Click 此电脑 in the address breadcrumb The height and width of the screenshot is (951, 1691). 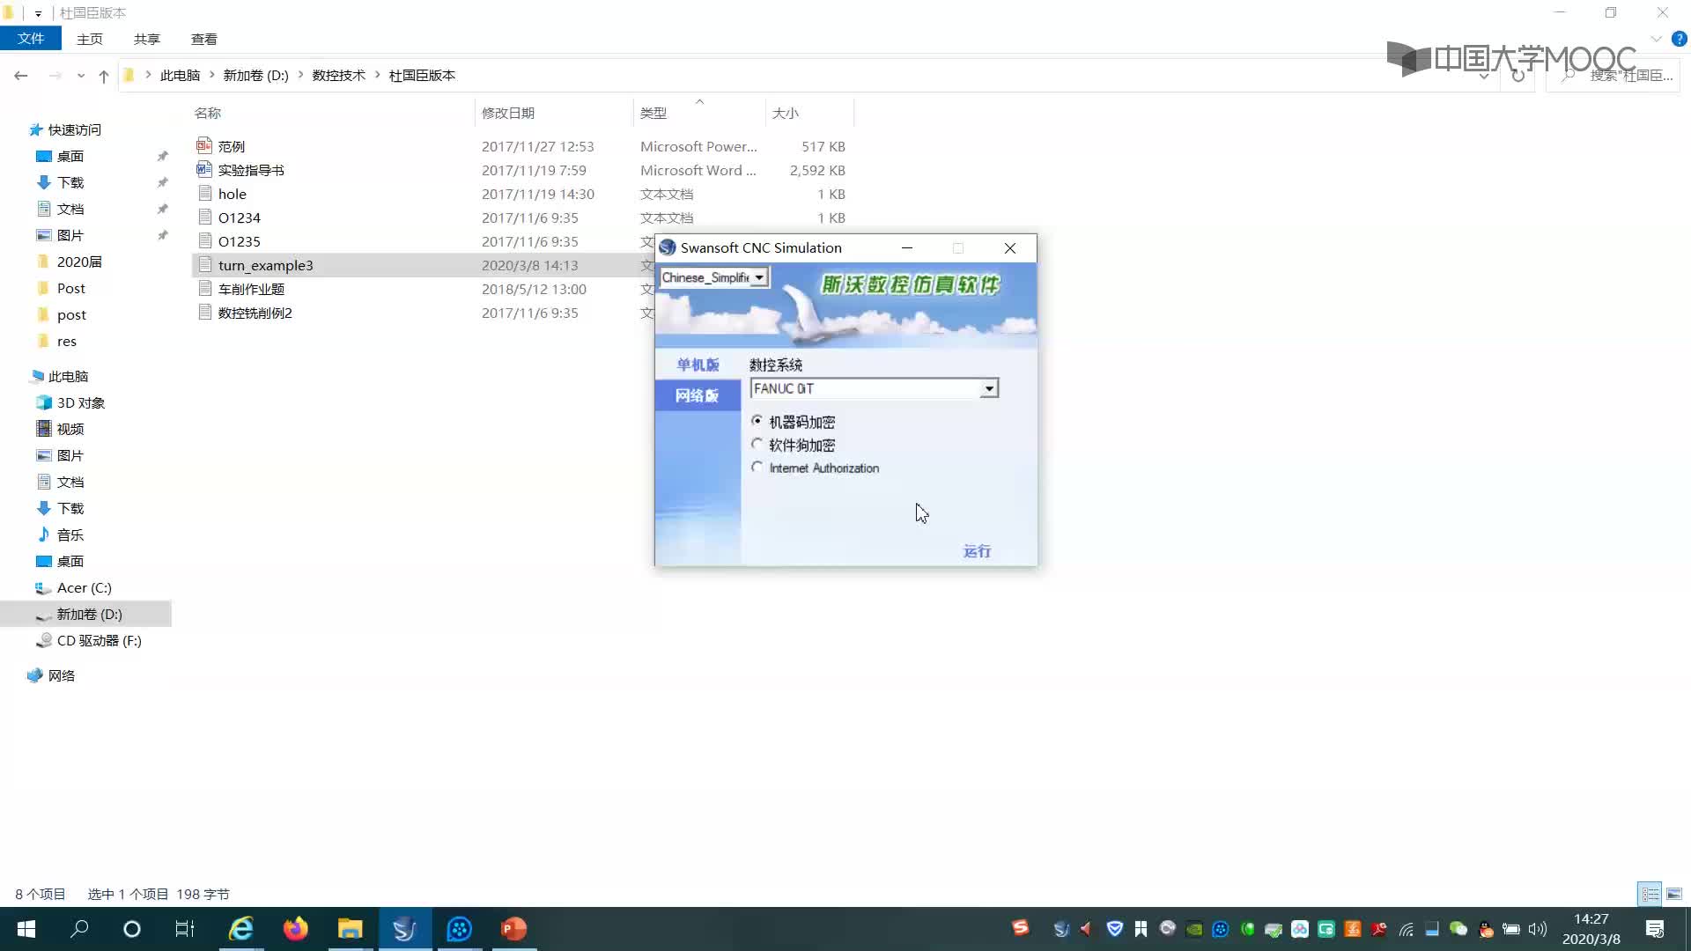[180, 76]
